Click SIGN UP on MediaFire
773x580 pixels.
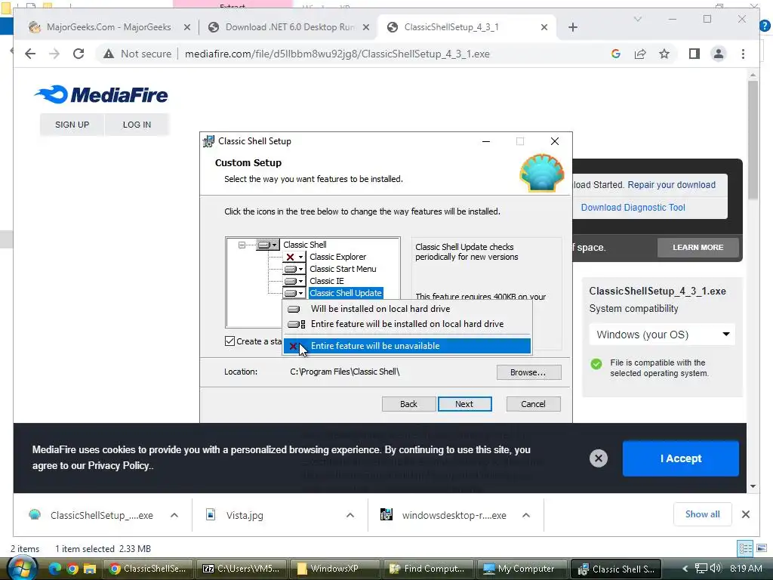coord(72,125)
